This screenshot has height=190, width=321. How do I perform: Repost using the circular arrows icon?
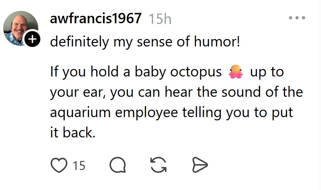click(158, 165)
